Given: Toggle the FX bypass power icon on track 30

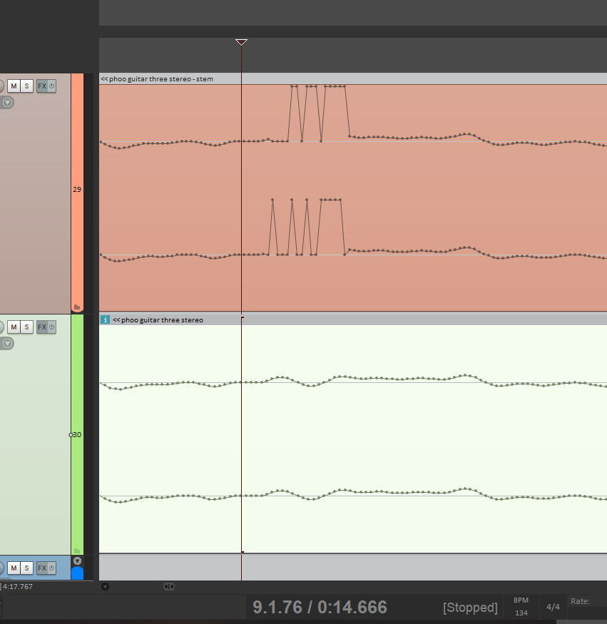Looking at the screenshot, I should click(51, 327).
